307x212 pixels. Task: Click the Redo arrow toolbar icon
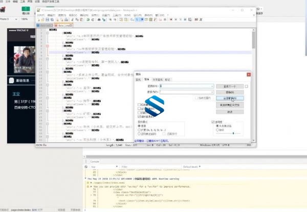pos(93,19)
